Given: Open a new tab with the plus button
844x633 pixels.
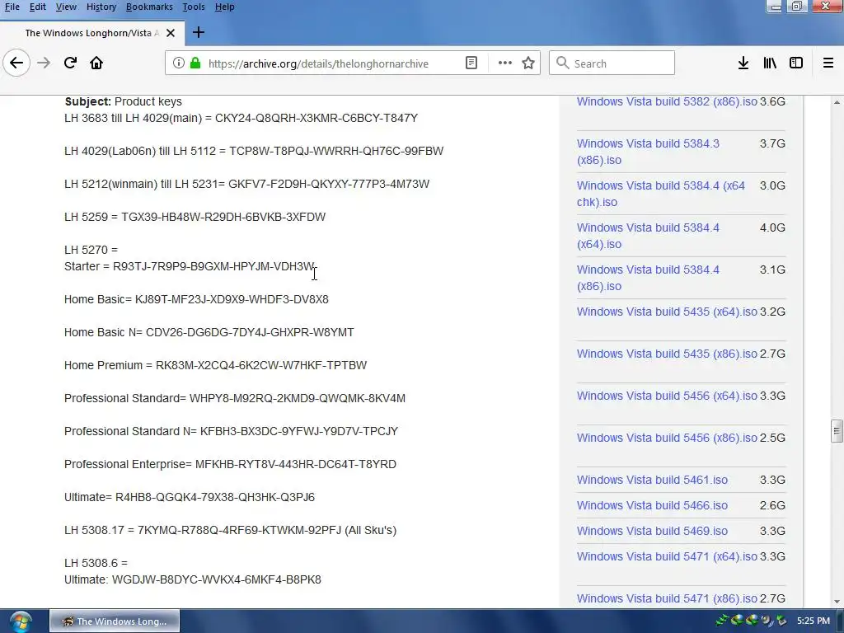Looking at the screenshot, I should pyautogui.click(x=198, y=33).
